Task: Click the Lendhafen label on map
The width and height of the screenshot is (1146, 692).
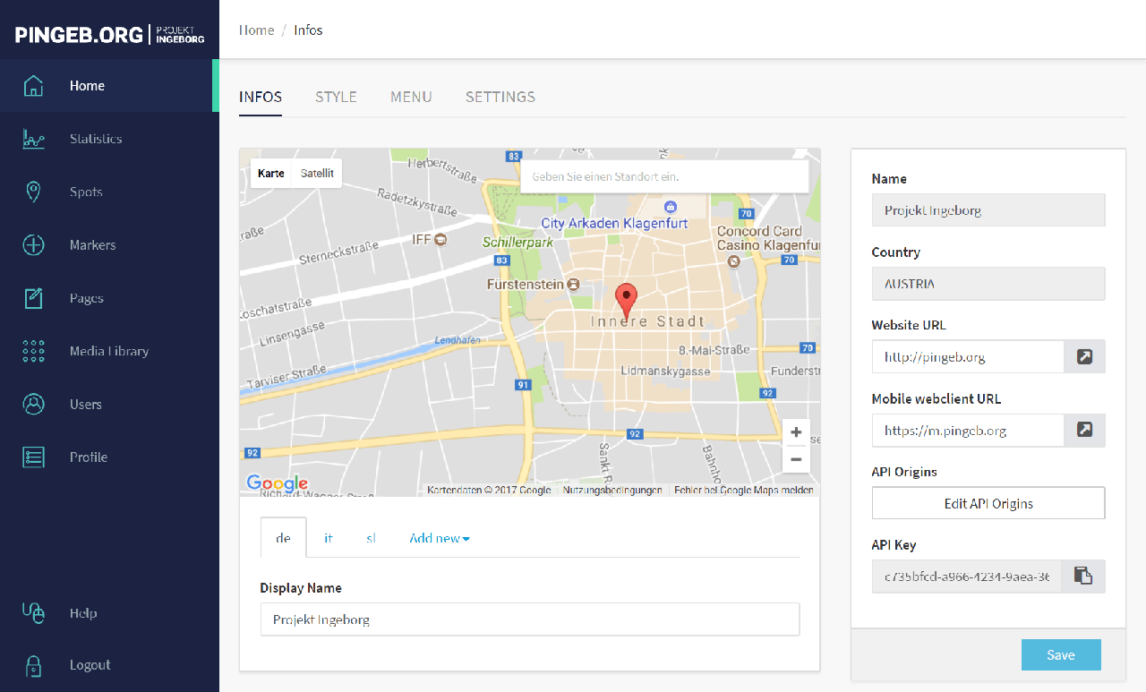Action: [458, 340]
